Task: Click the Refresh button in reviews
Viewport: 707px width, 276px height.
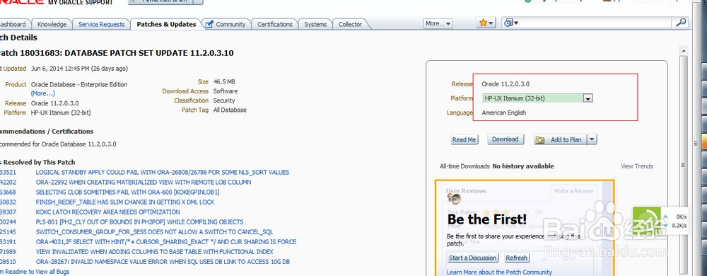Action: (x=516, y=258)
